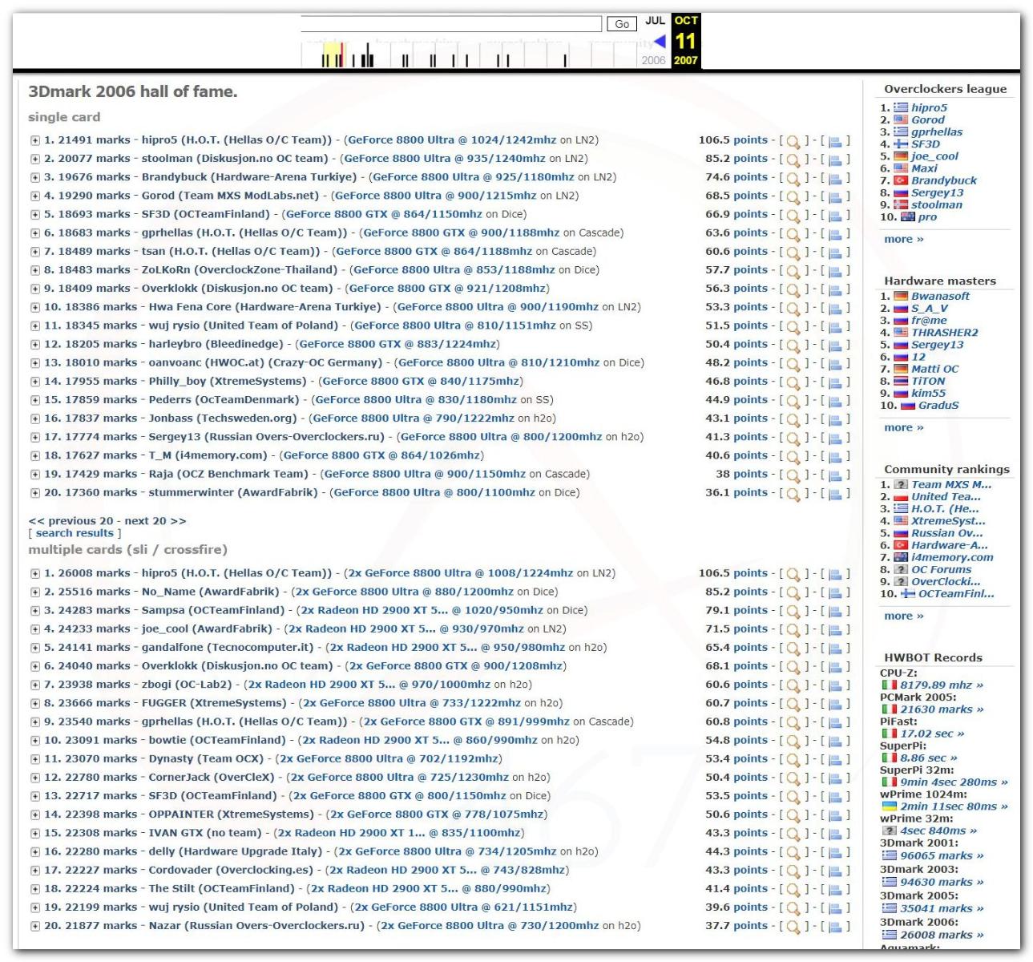The image size is (1033, 962).
Task: Select year 2006 in the Wayback timeline
Action: click(x=653, y=60)
